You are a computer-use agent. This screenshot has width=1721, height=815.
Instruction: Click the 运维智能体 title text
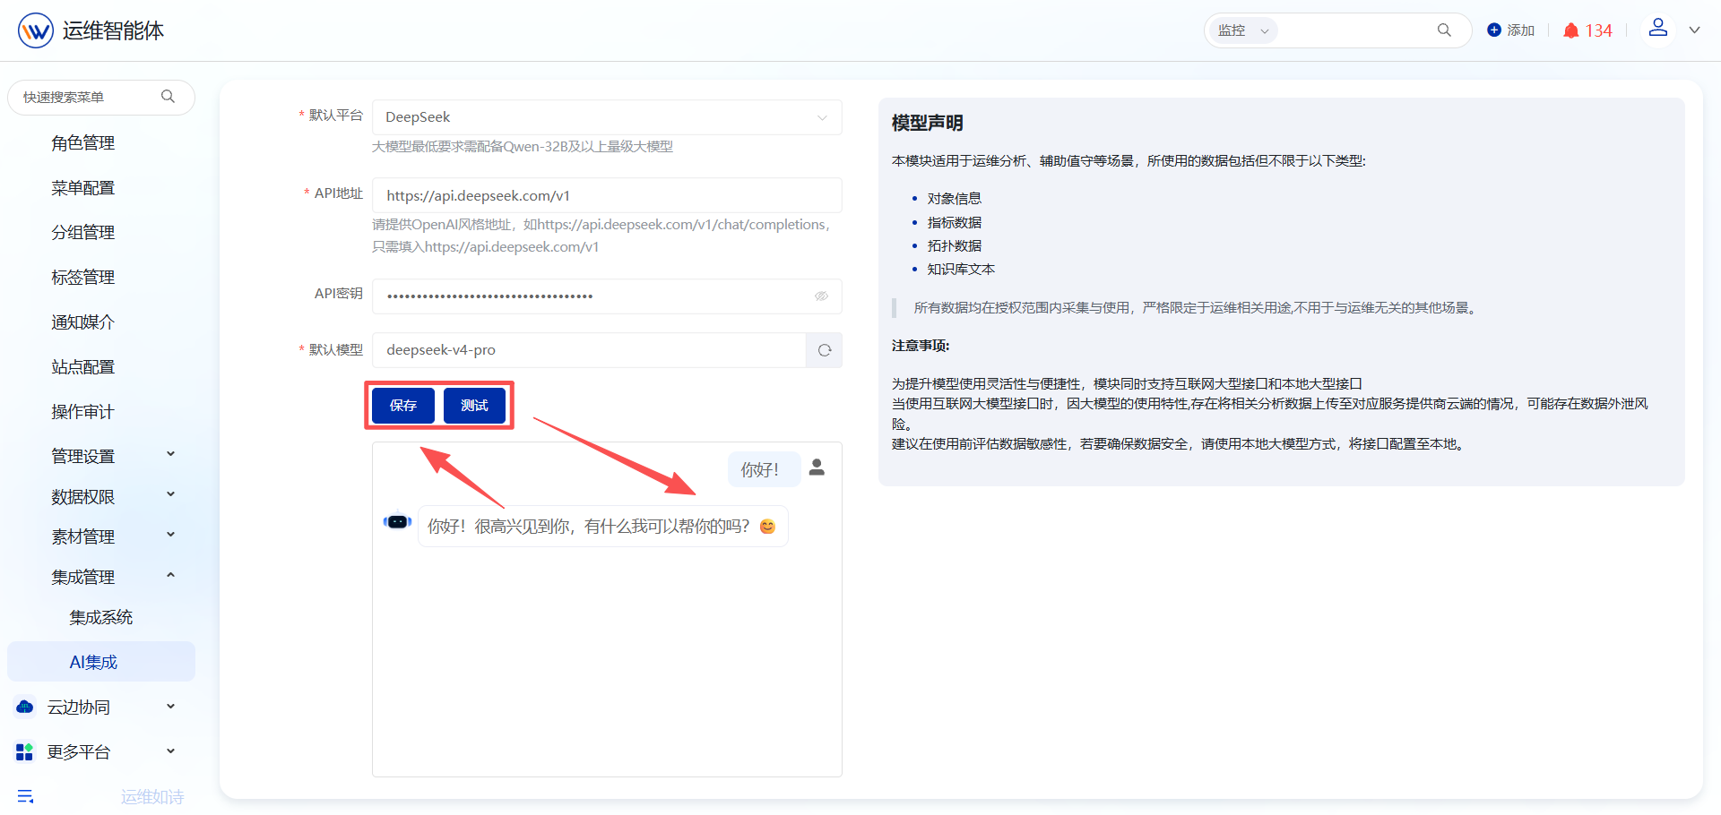pyautogui.click(x=113, y=30)
